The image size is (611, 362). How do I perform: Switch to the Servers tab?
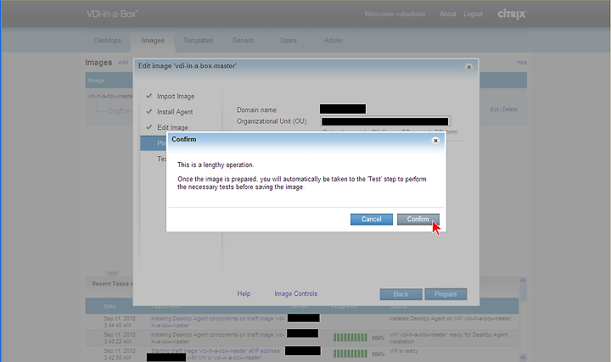click(x=244, y=40)
